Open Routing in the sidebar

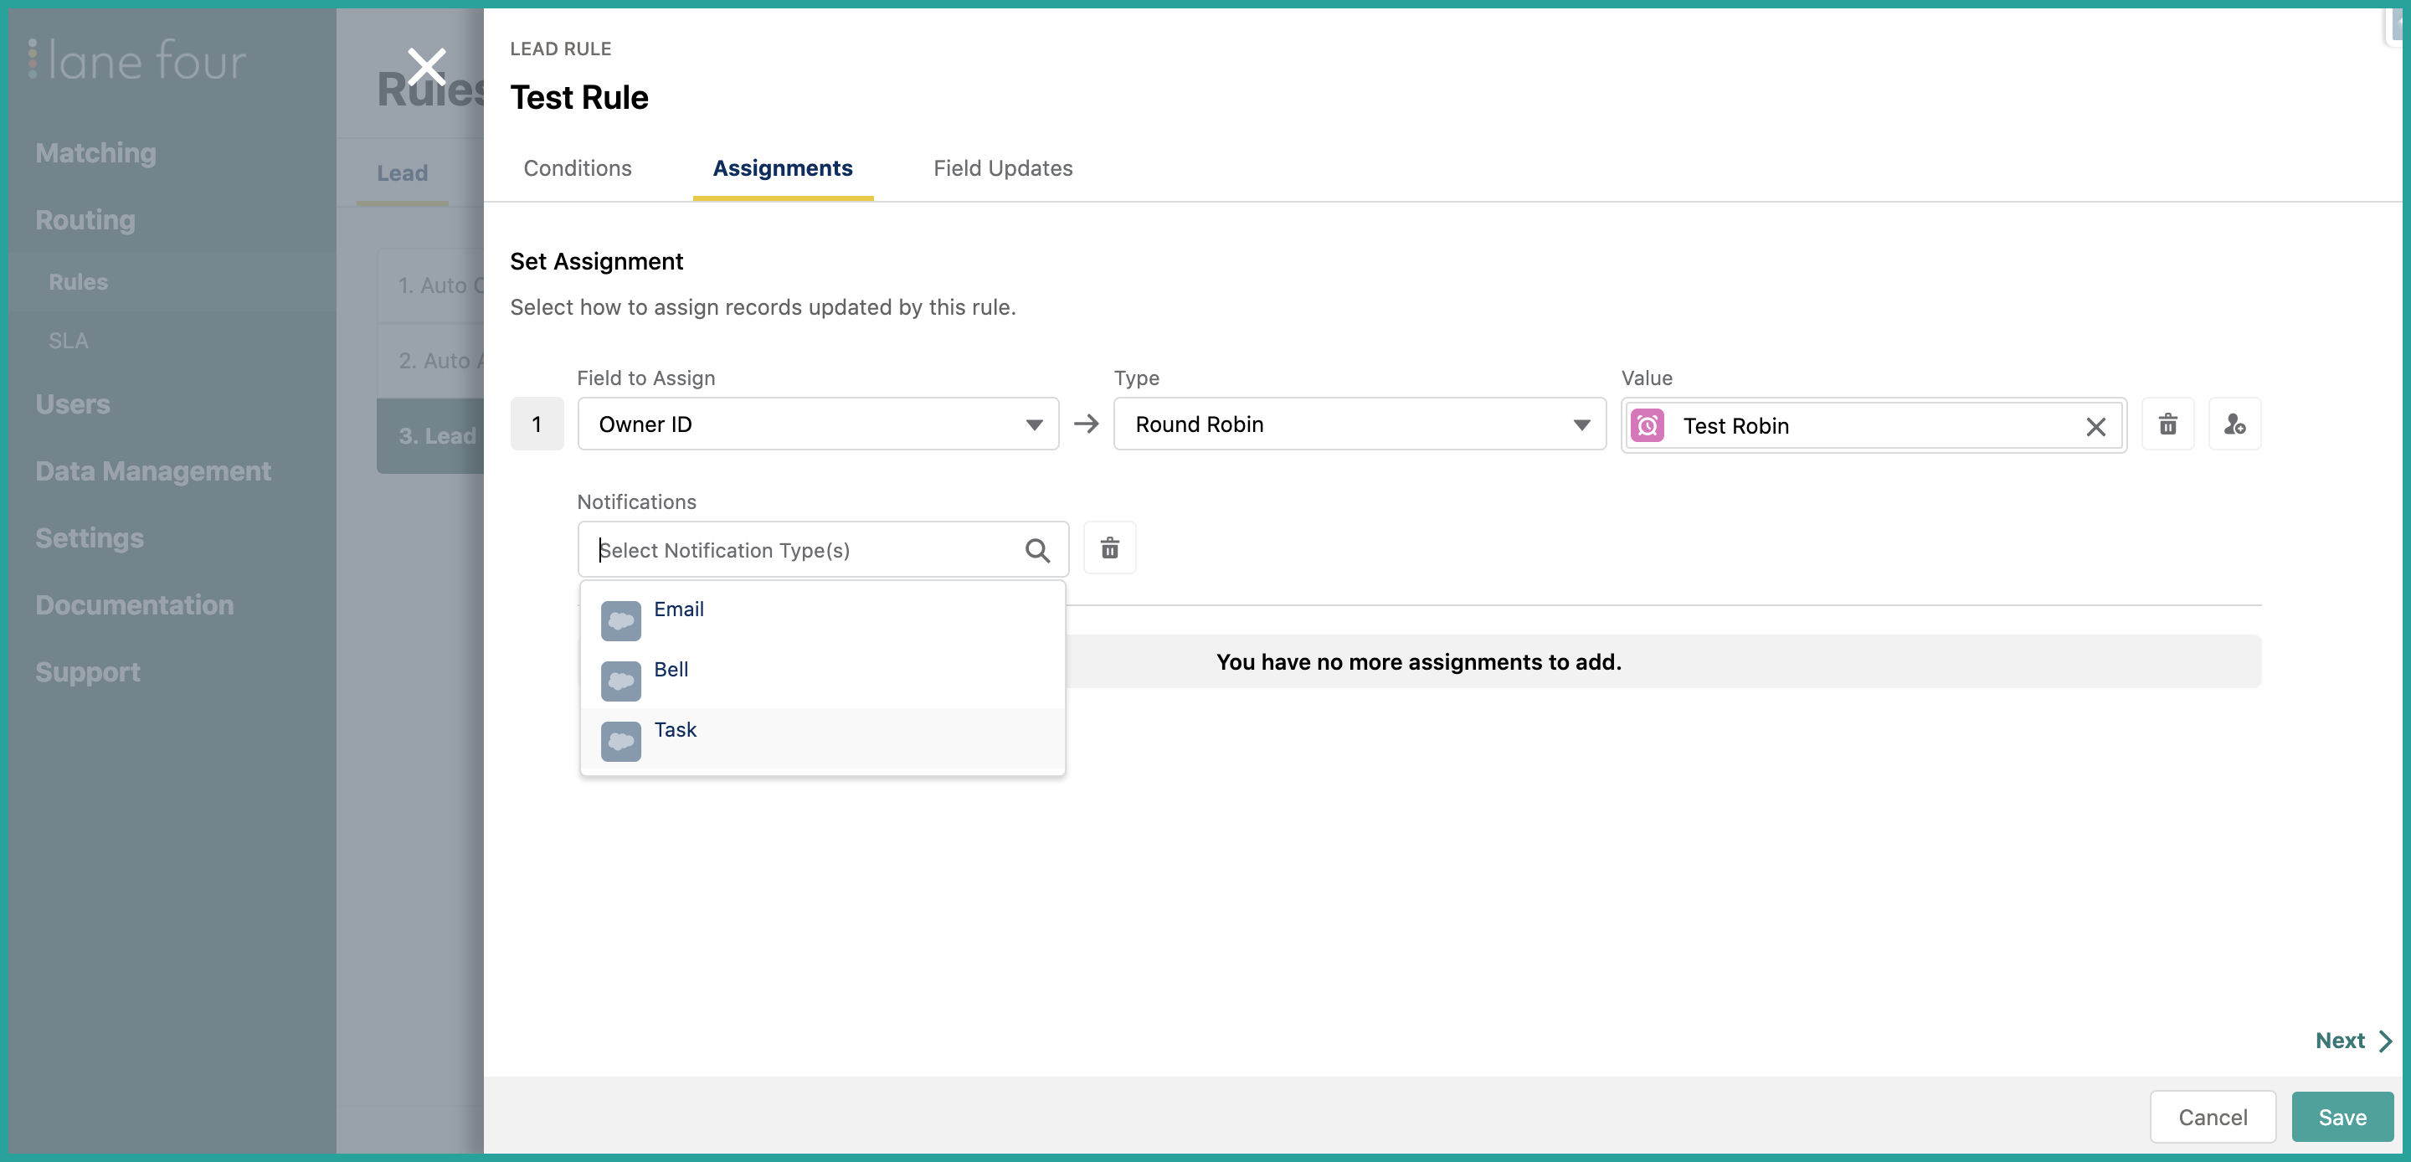[x=85, y=220]
